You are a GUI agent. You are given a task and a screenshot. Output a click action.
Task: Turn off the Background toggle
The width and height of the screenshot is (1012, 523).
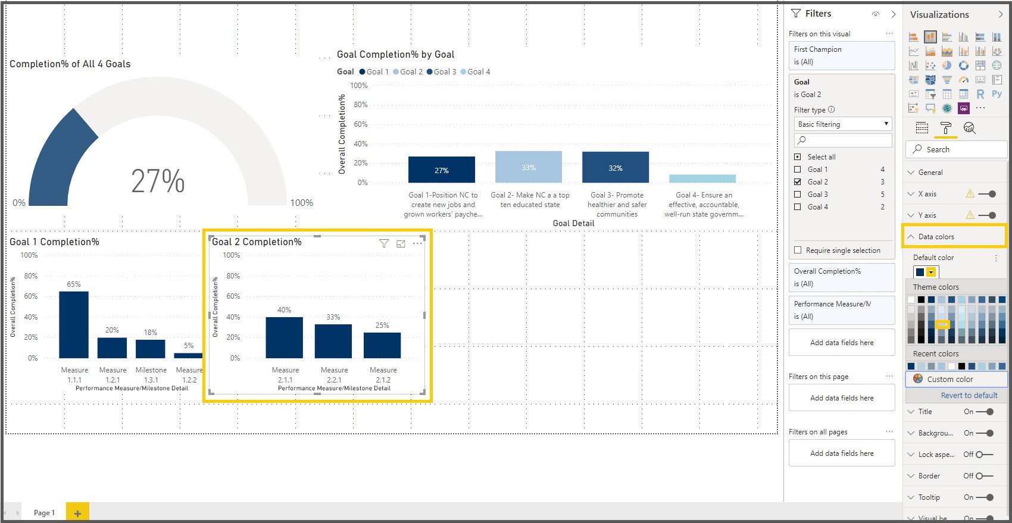985,433
